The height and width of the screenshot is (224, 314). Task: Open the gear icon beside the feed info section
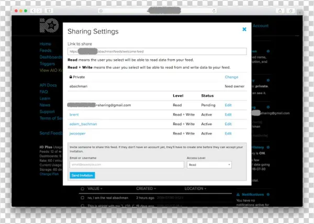tap(268, 51)
